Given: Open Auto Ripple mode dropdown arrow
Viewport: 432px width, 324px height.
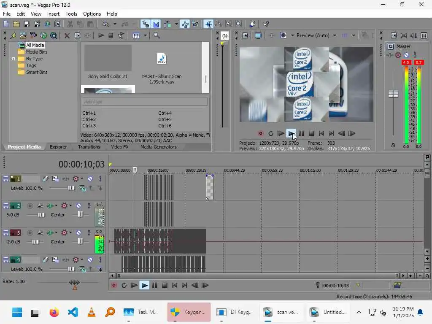Looking at the screenshot, I should 176,24.
